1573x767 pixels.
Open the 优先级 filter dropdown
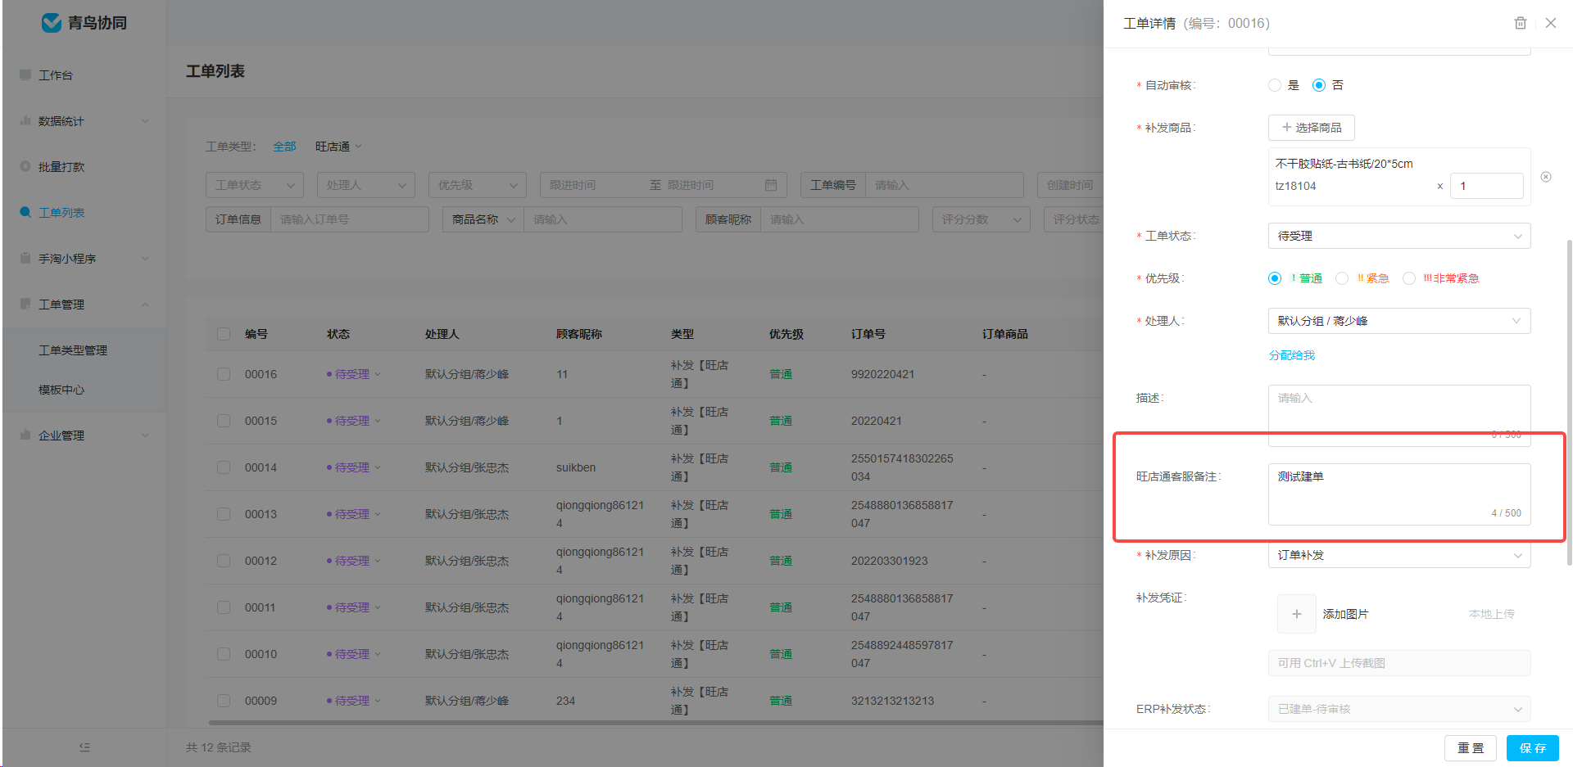point(478,185)
